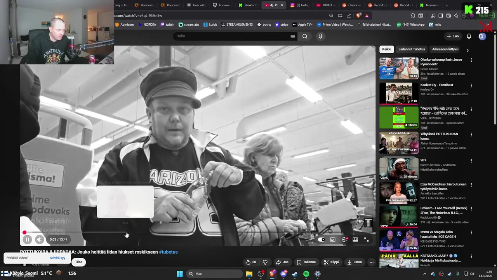The image size is (497, 280).
Task: Open options for 'Olenko vahvempi kuin Jesse' video
Action: 471,60
